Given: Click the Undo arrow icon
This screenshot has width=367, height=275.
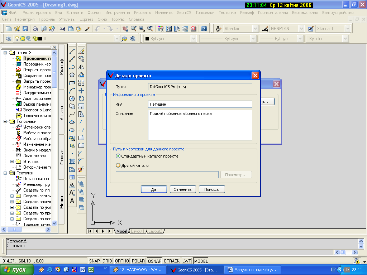Looking at the screenshot, I should click(x=97, y=29).
